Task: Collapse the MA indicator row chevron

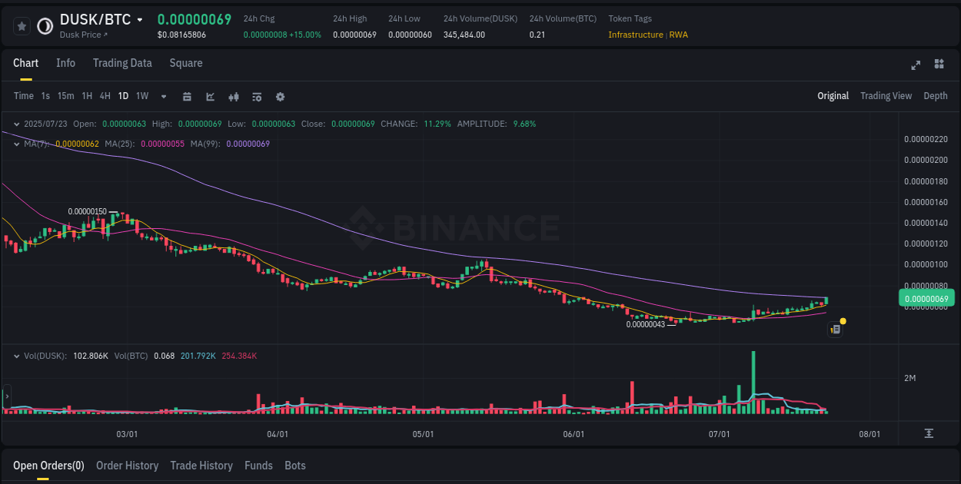Action: 16,144
